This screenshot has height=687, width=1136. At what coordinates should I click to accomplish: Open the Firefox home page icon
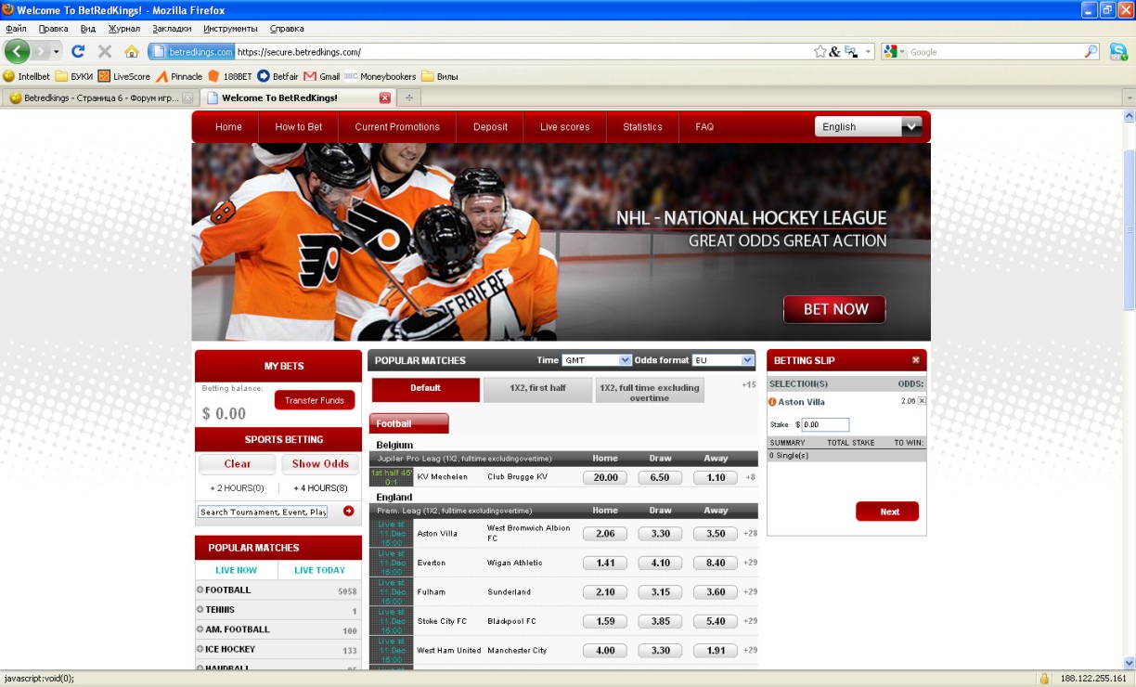click(132, 51)
